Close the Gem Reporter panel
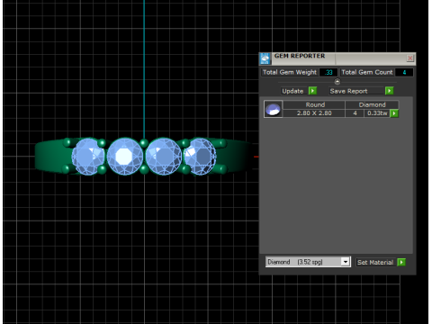The width and height of the screenshot is (432, 324). coord(409,58)
